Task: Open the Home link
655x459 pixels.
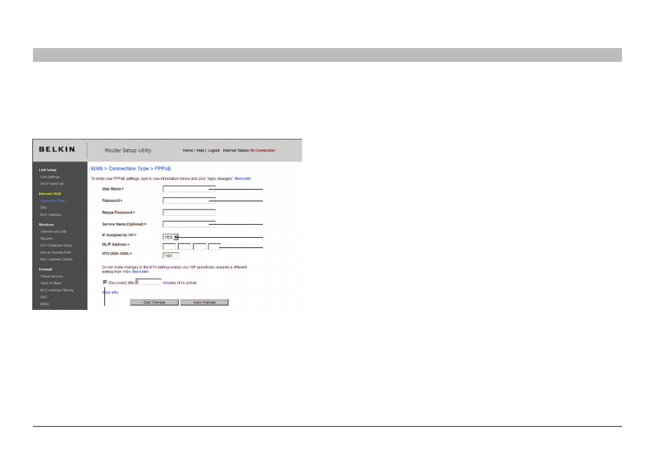Action: pyautogui.click(x=187, y=150)
